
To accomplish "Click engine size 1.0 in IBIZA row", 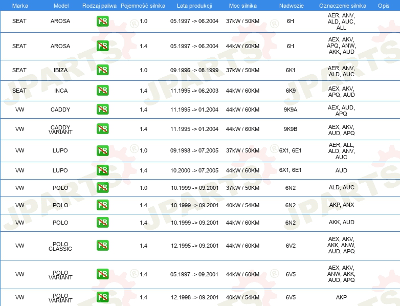I will 144,70.
